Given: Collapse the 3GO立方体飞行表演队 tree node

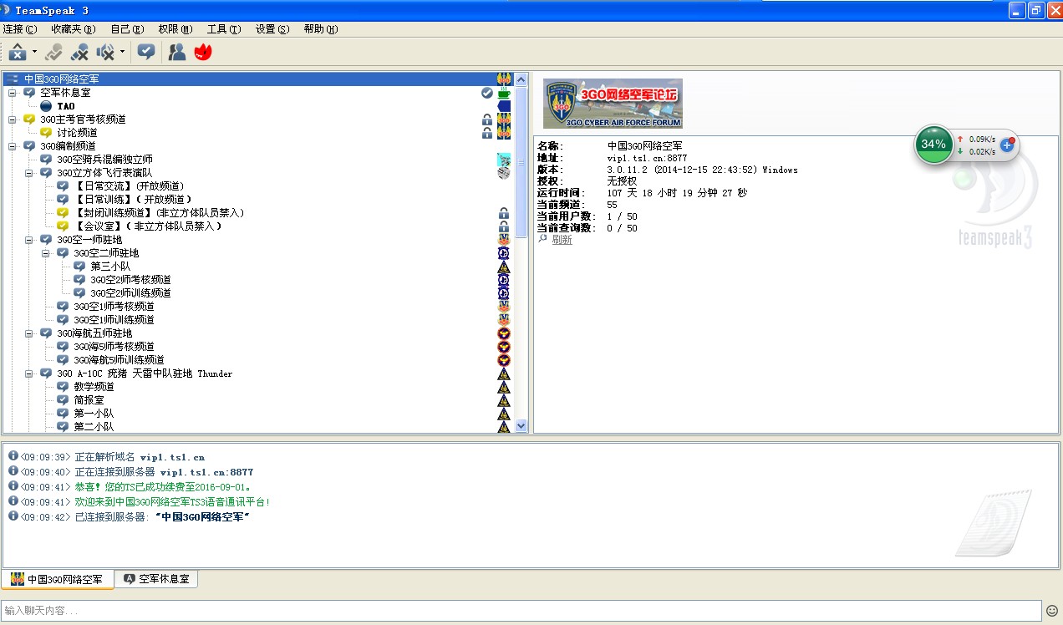Looking at the screenshot, I should pyautogui.click(x=29, y=173).
